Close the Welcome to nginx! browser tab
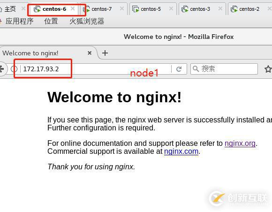The height and width of the screenshot is (212, 272). (x=90, y=53)
